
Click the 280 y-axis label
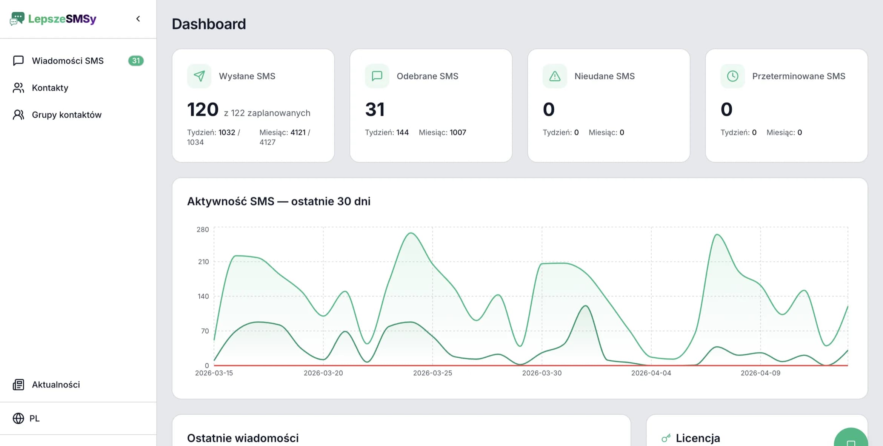203,230
